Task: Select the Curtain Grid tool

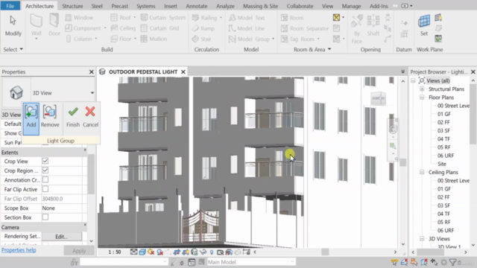Action: [x=159, y=28]
